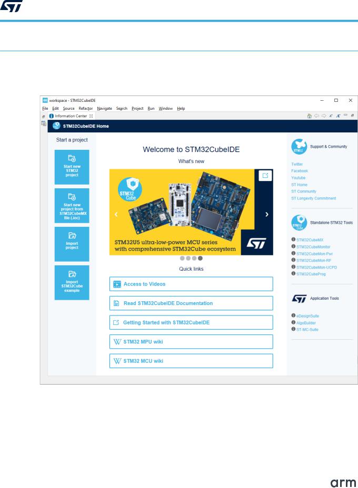Open the Navigate menu
The height and width of the screenshot is (488, 358).
coord(104,108)
